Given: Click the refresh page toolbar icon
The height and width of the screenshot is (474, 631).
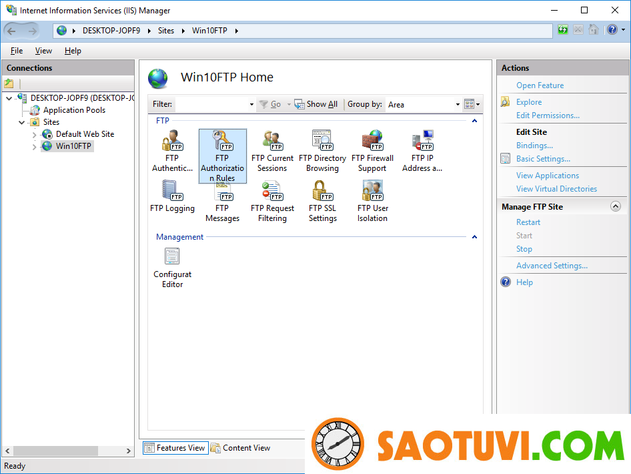Looking at the screenshot, I should pyautogui.click(x=562, y=30).
